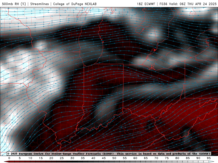Select the "85" RH percentage label
This screenshot has width=218, height=163.
tap(188, 158)
